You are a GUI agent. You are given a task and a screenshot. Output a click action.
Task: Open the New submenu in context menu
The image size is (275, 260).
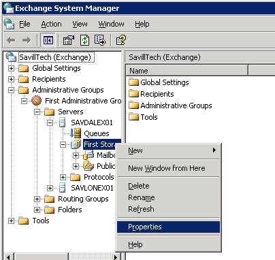coord(168,150)
